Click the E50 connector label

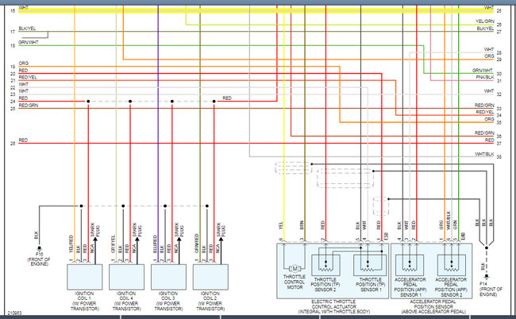click(386, 236)
